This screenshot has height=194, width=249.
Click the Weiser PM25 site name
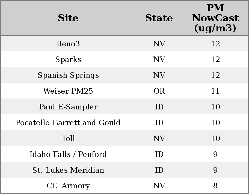click(68, 91)
